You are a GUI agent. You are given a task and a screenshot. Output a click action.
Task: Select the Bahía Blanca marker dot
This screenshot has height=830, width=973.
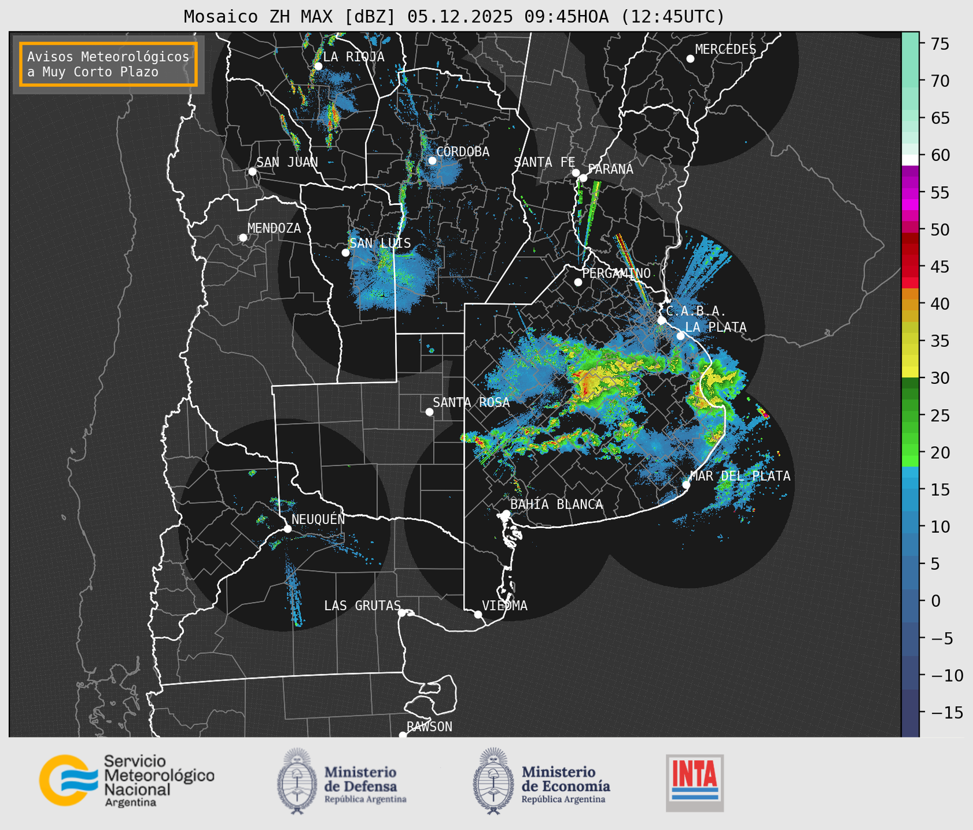click(x=506, y=514)
